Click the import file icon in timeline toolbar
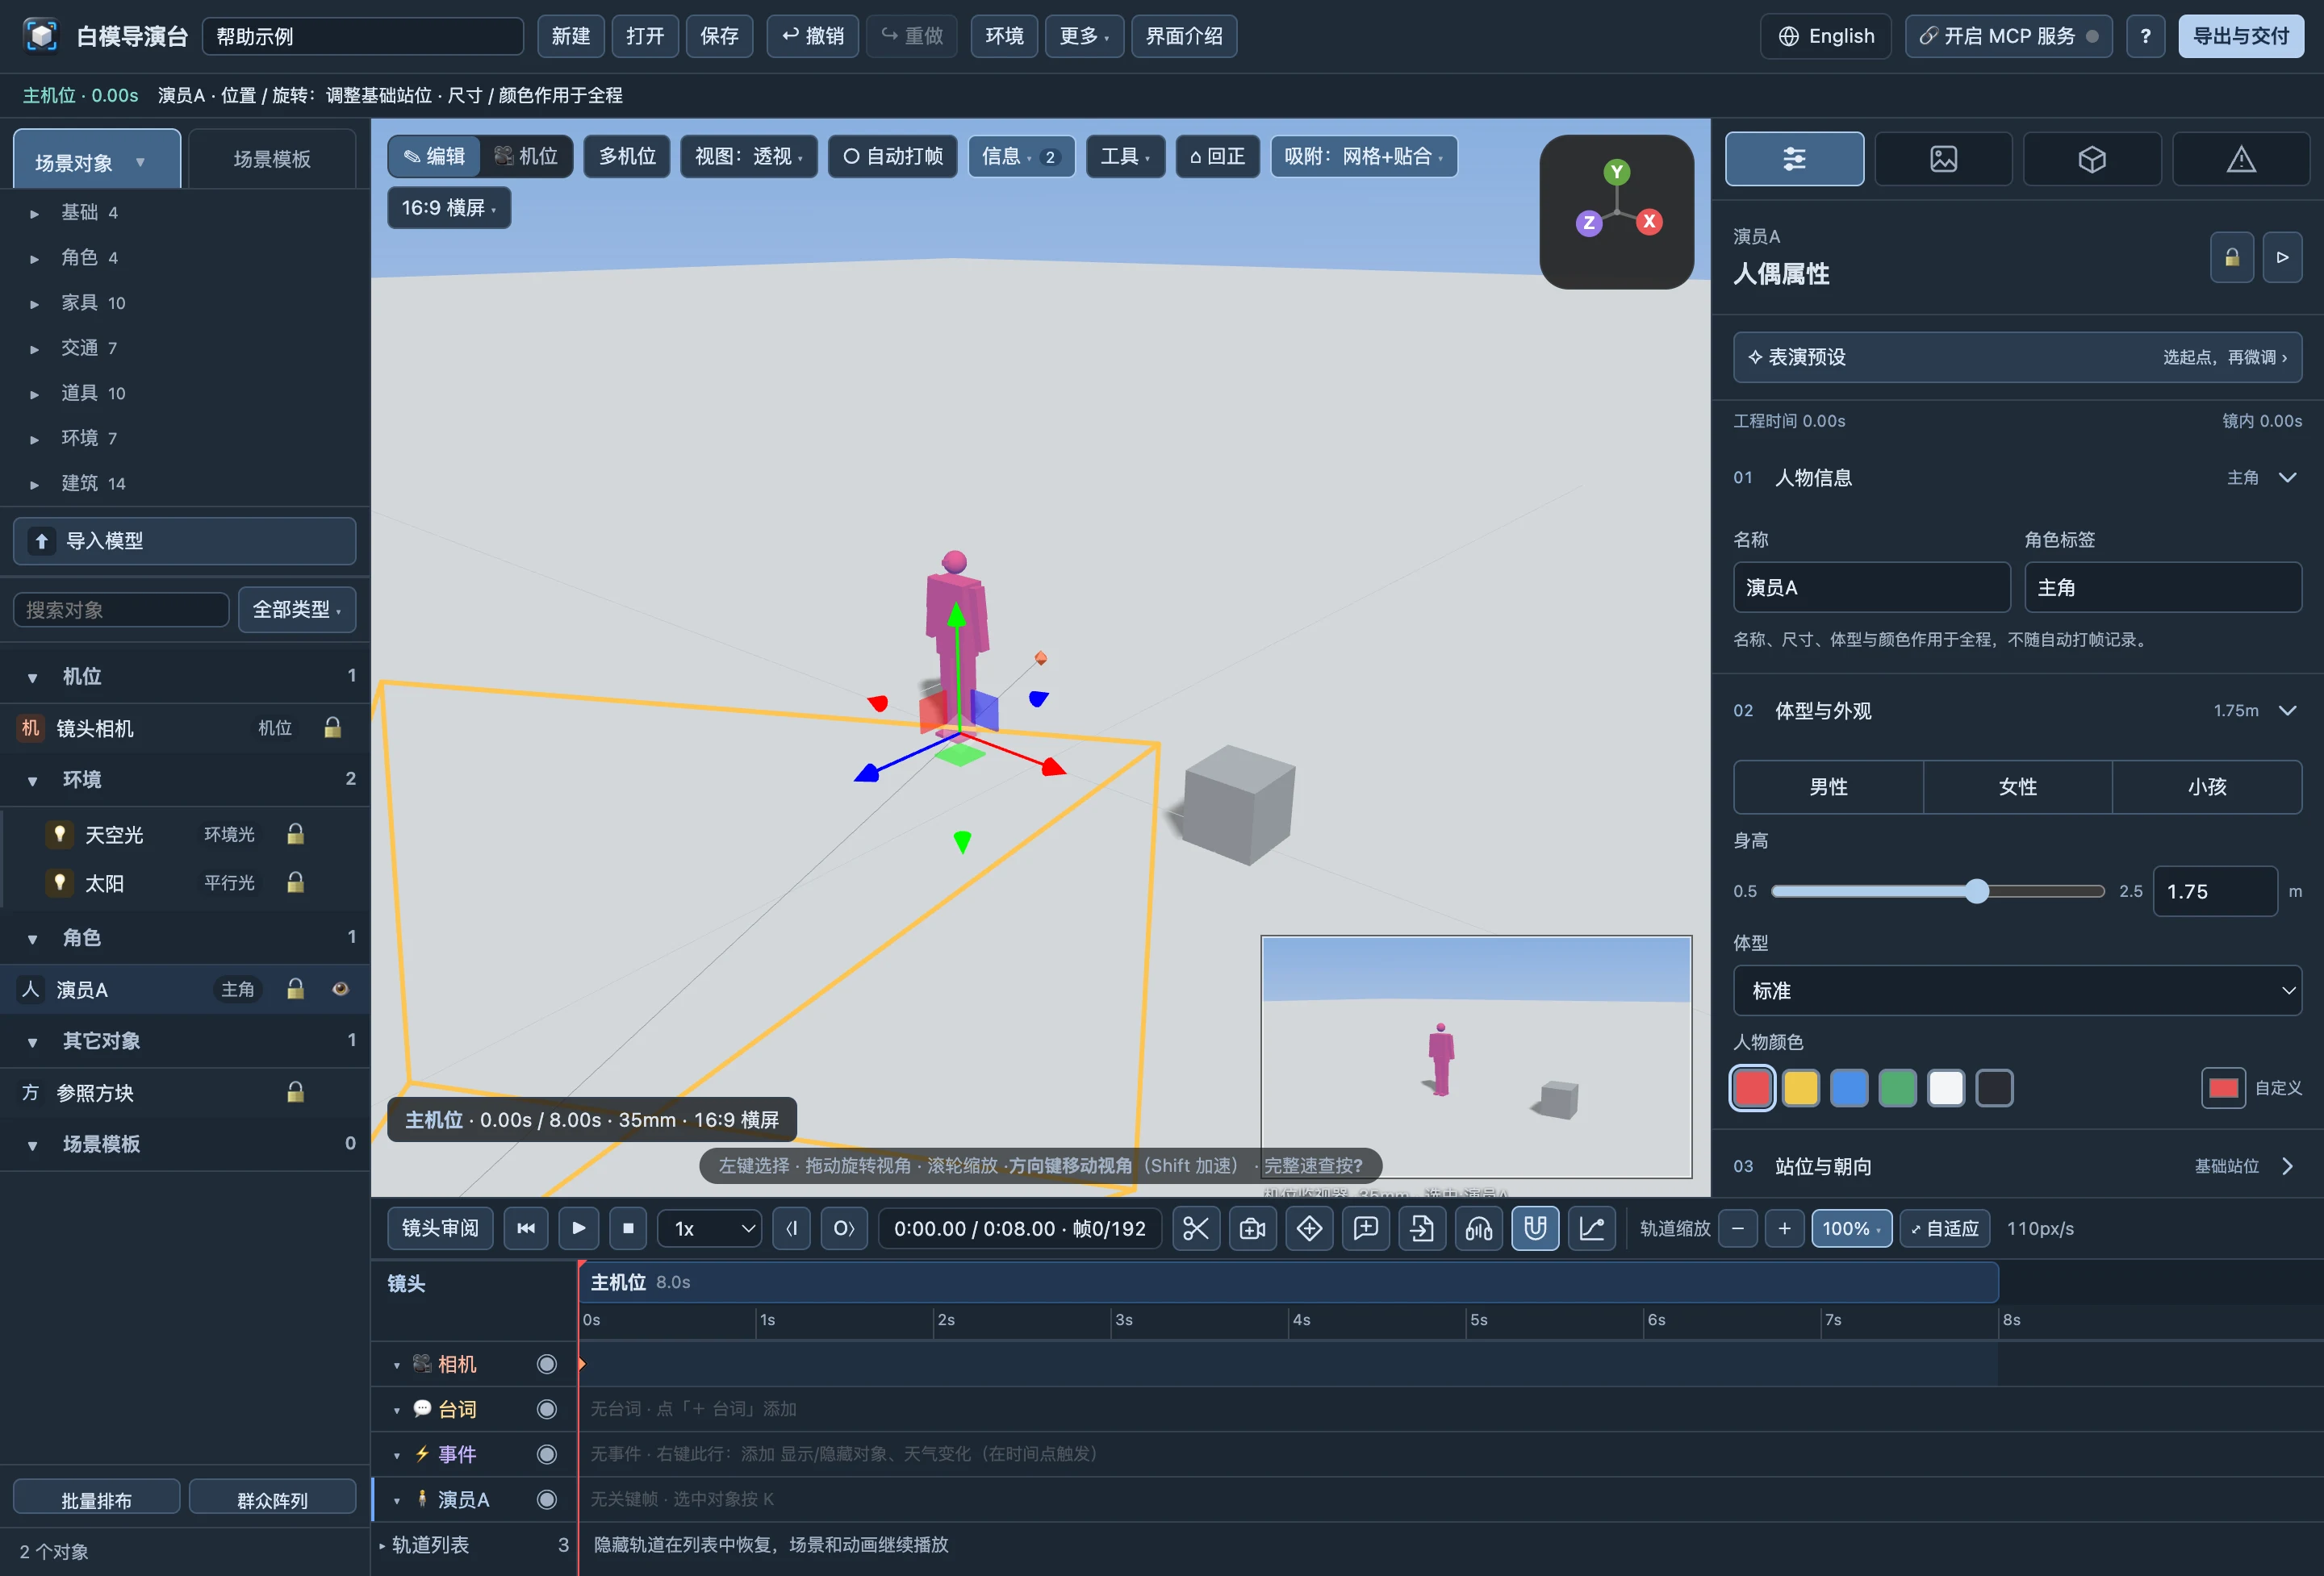Image resolution: width=2324 pixels, height=1576 pixels. click(1422, 1228)
